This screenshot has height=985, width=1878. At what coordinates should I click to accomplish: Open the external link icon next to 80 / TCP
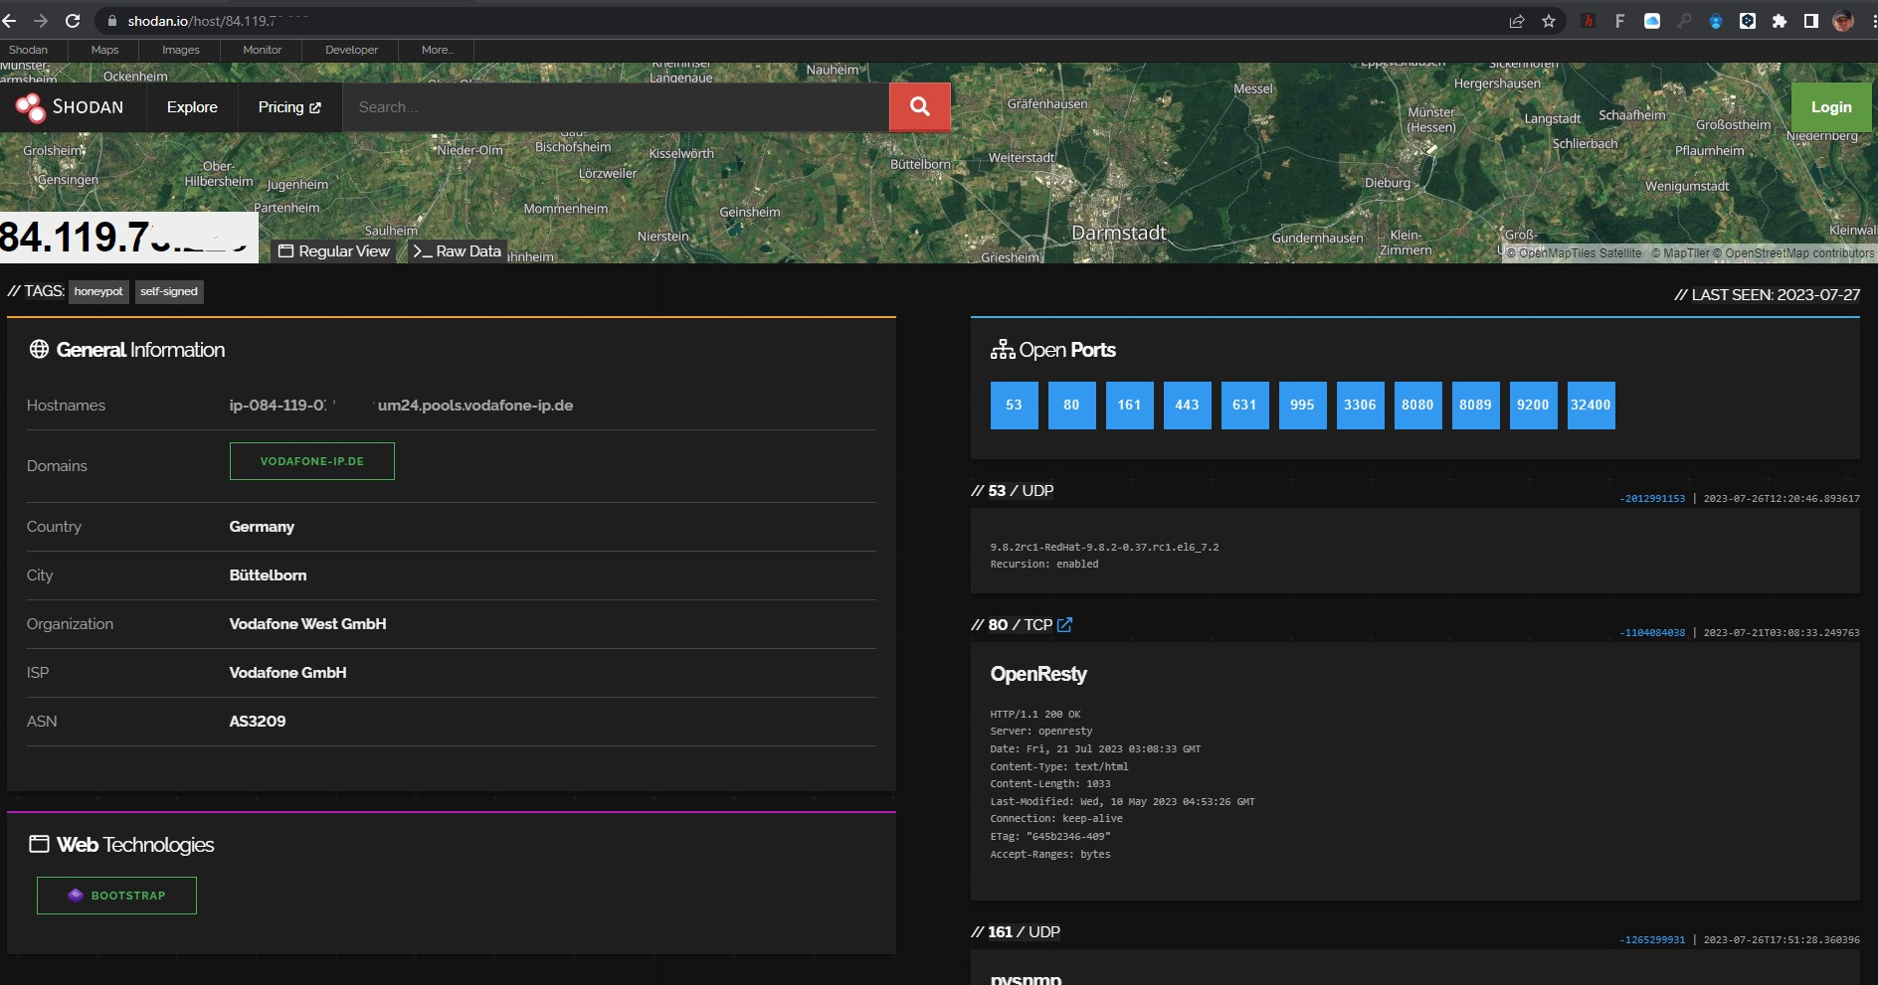point(1065,624)
